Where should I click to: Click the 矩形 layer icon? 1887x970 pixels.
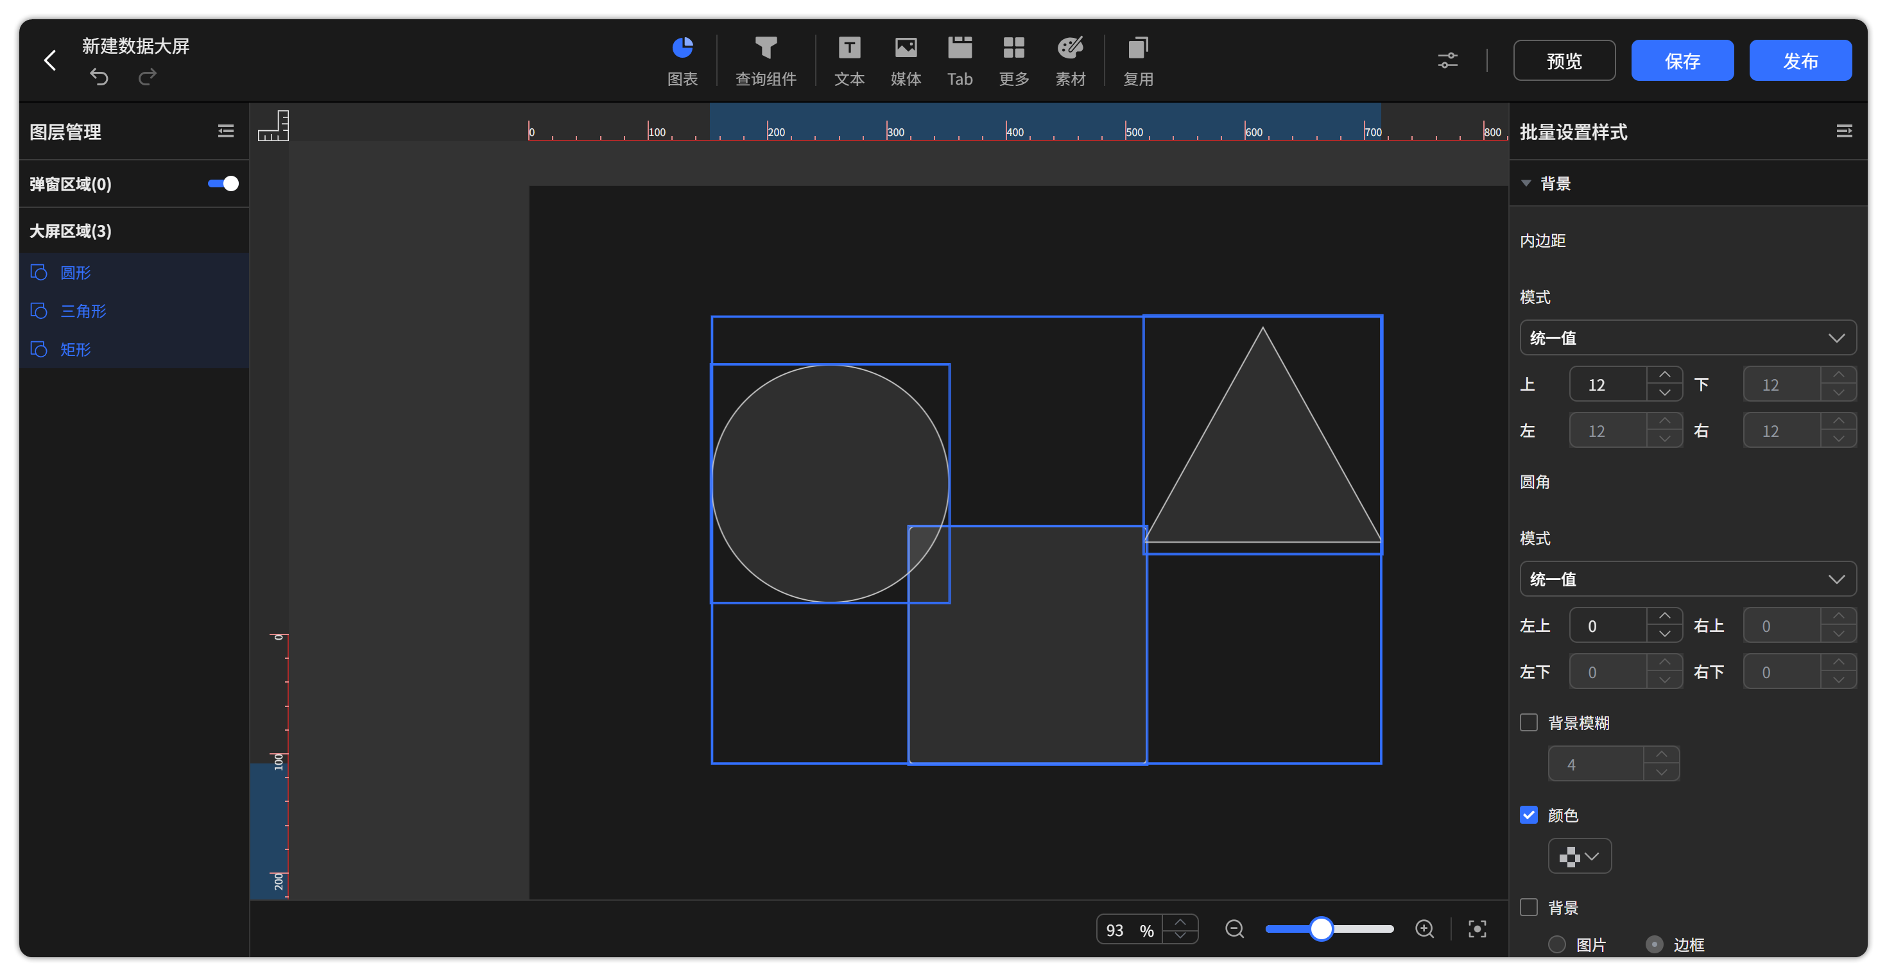click(x=39, y=349)
